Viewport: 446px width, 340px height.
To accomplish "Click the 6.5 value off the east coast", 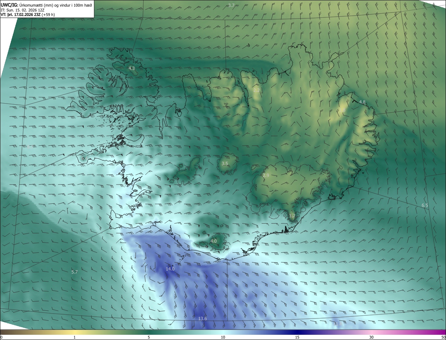I will pyautogui.click(x=425, y=205).
